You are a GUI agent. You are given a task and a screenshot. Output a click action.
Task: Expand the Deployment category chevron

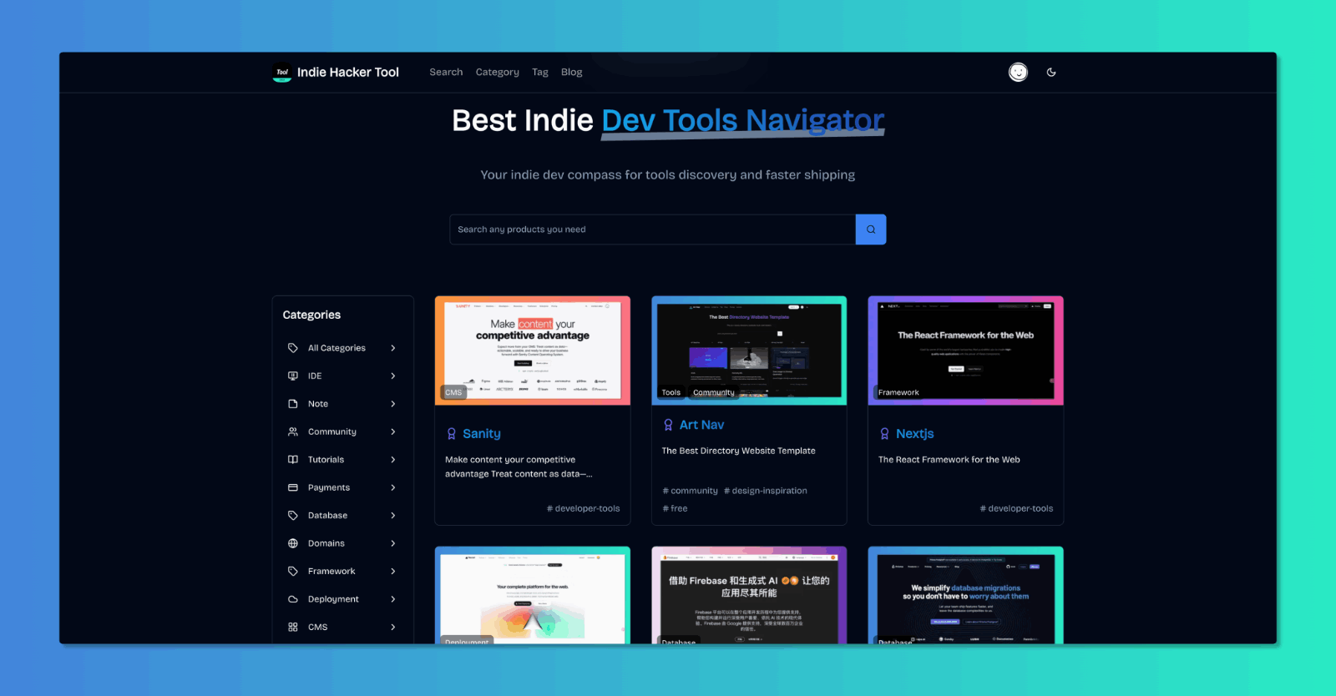click(393, 599)
